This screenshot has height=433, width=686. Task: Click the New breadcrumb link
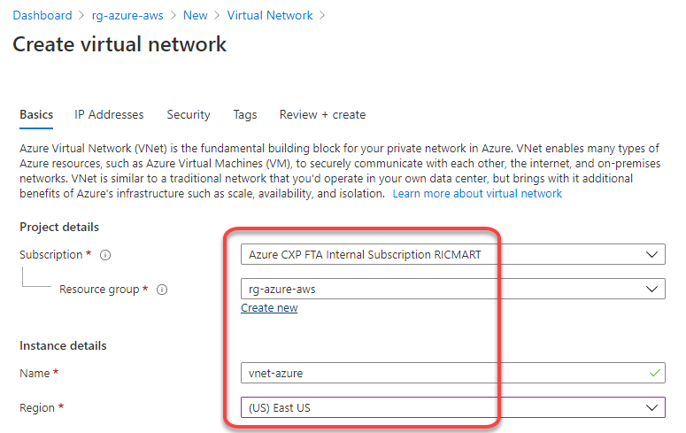(x=195, y=15)
